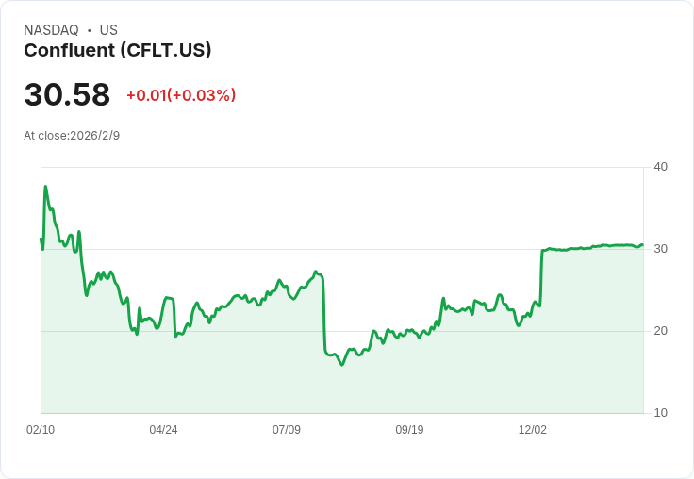Image resolution: width=694 pixels, height=479 pixels.
Task: Click the 20 price axis label
Action: tap(660, 331)
